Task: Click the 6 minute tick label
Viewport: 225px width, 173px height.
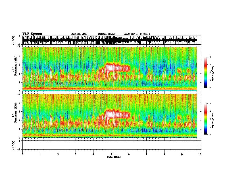Action: pos(129,154)
